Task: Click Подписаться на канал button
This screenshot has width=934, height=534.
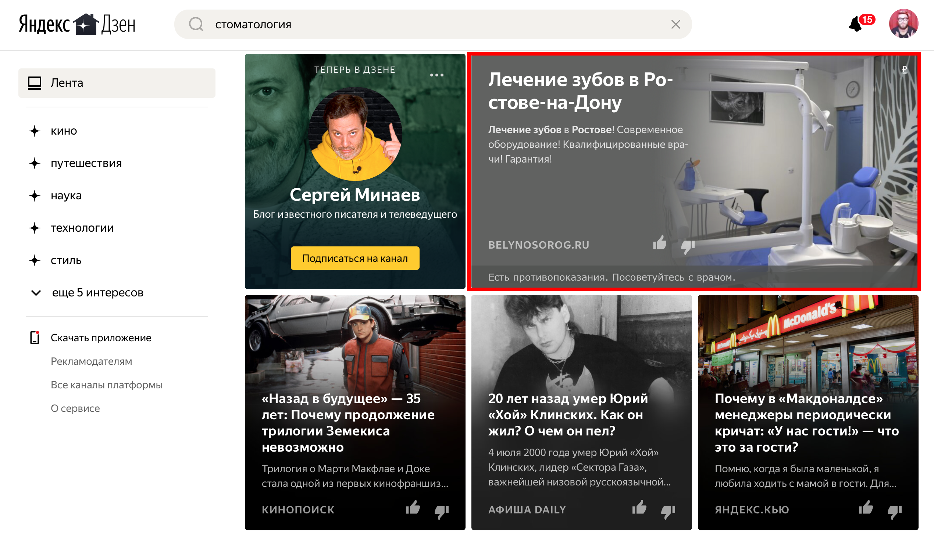Action: point(355,258)
